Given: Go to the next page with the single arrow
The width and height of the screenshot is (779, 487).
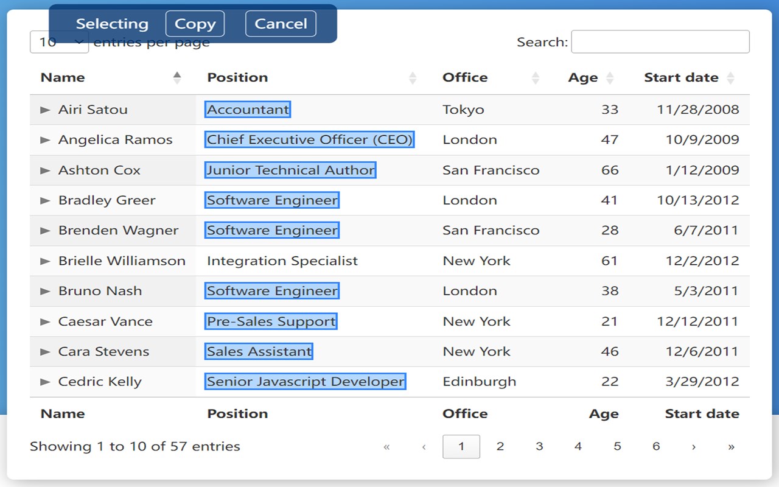Looking at the screenshot, I should [x=693, y=447].
